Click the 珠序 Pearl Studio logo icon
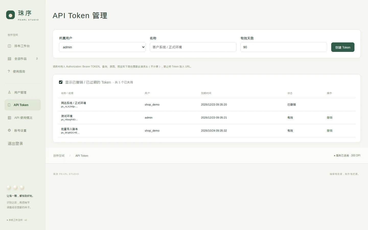The width and height of the screenshot is (368, 230). (10, 15)
